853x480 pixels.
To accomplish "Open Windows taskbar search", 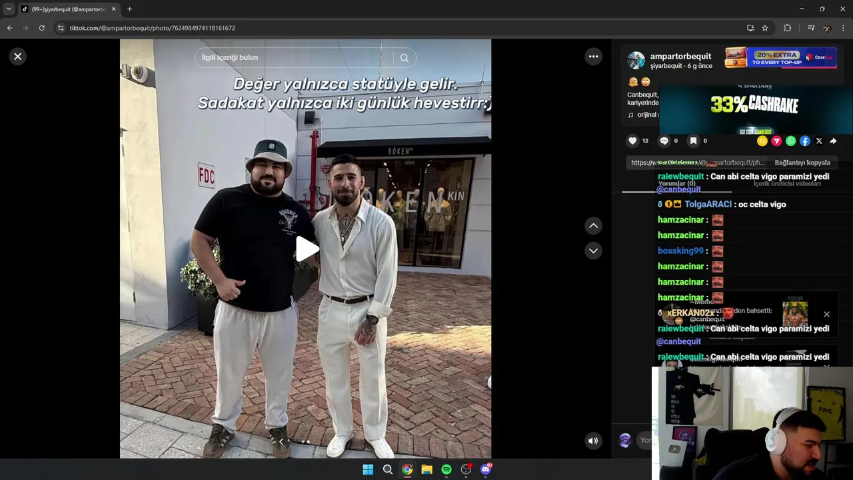I will coord(387,469).
